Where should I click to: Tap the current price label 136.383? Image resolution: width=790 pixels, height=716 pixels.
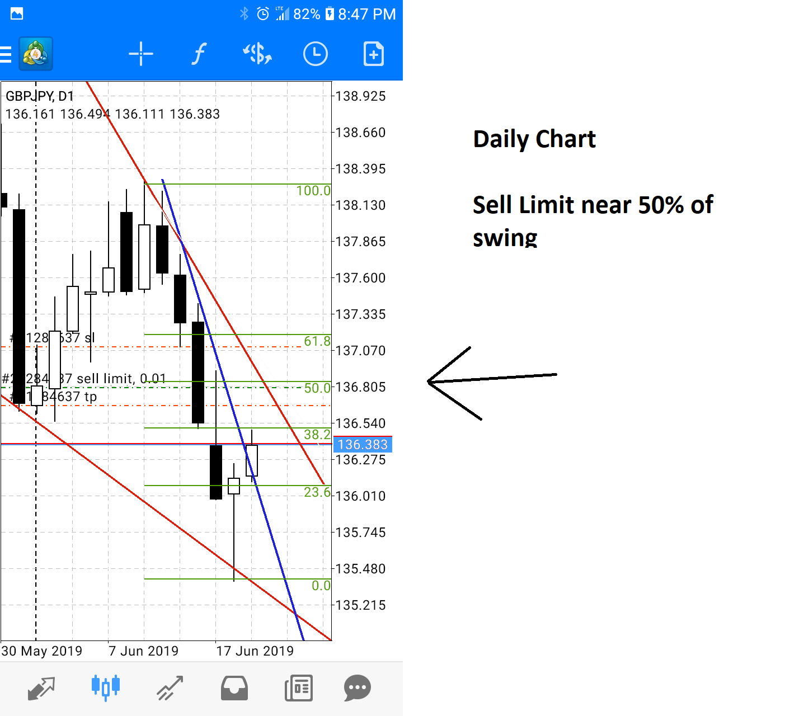coord(363,445)
